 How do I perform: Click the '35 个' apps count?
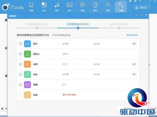65,64
